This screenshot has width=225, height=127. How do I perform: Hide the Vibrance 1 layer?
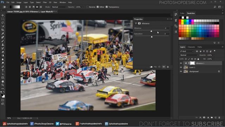[181, 63]
